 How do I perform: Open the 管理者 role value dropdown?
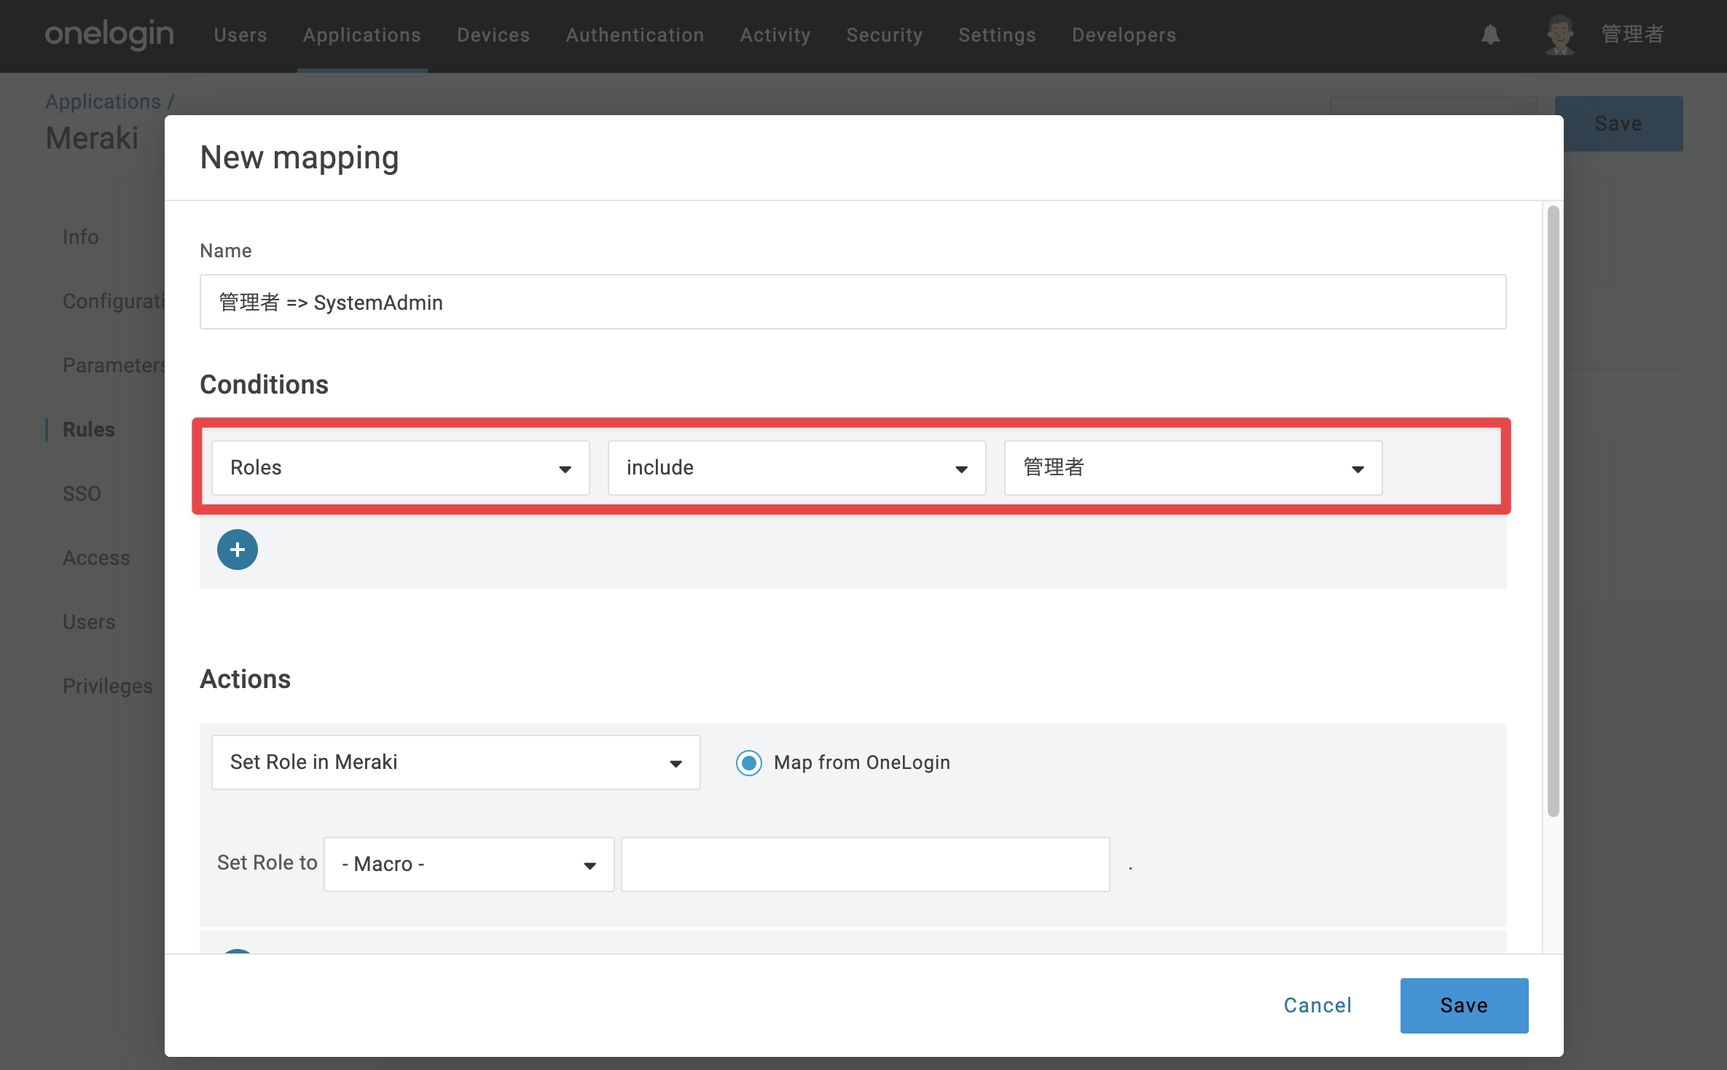[1193, 467]
